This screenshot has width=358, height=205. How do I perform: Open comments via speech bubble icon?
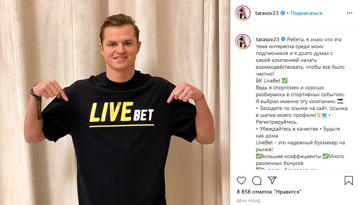click(257, 181)
